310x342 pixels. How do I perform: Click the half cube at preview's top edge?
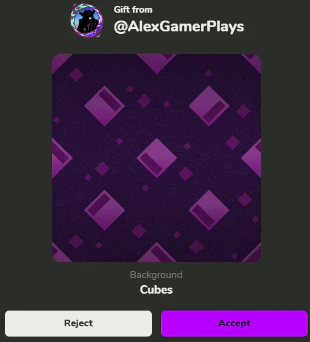click(x=157, y=62)
